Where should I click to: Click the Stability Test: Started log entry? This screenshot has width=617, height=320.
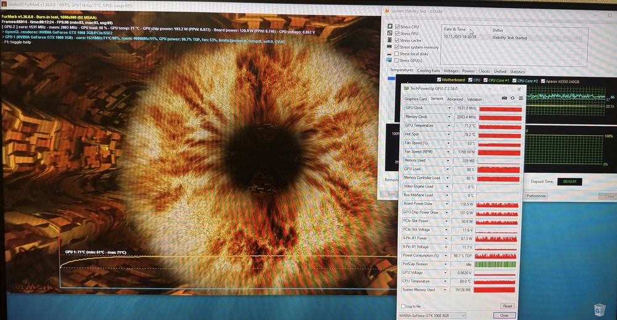pos(510,38)
